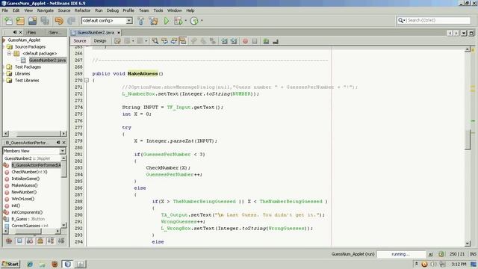Image resolution: width=478 pixels, height=269 pixels.
Task: Click the editor vertical scrollbar thumb
Action: (468, 139)
